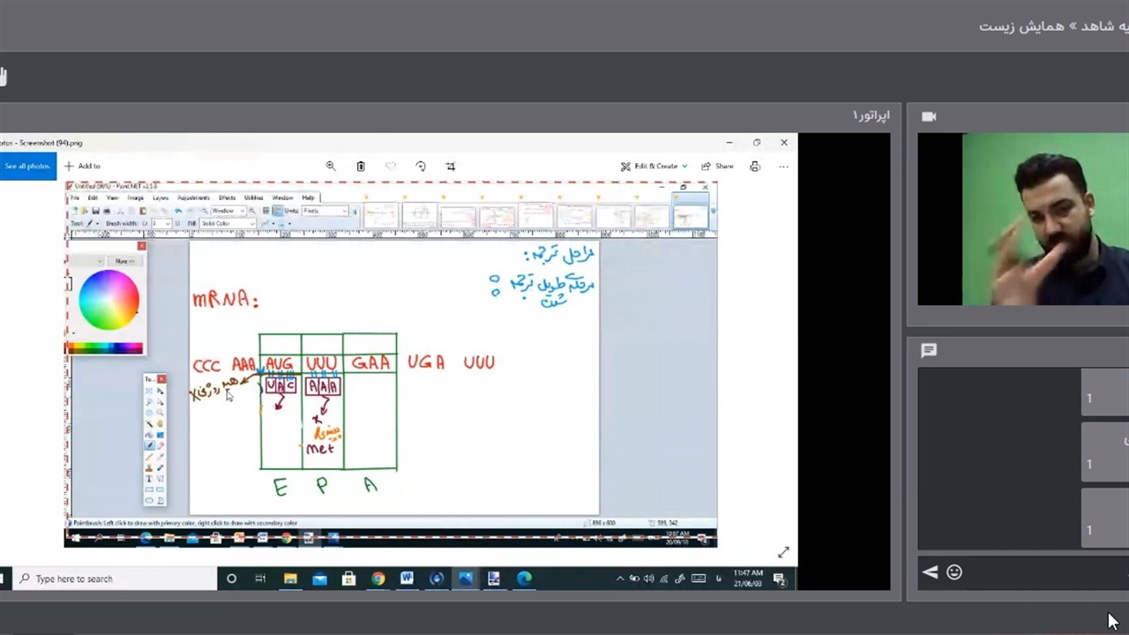Click the emoji smiley icon in chat
1129x635 pixels.
pyautogui.click(x=953, y=572)
